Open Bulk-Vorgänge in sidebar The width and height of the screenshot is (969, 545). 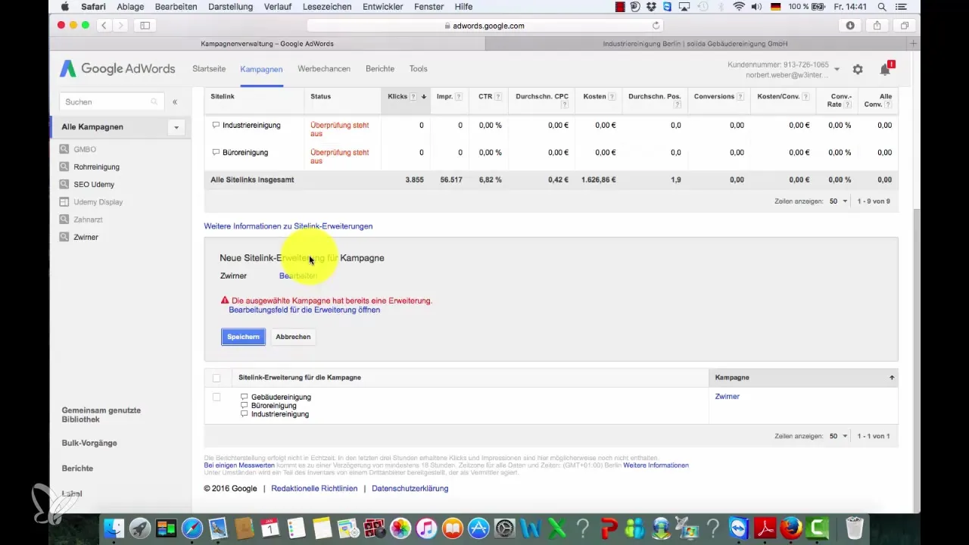coord(89,443)
